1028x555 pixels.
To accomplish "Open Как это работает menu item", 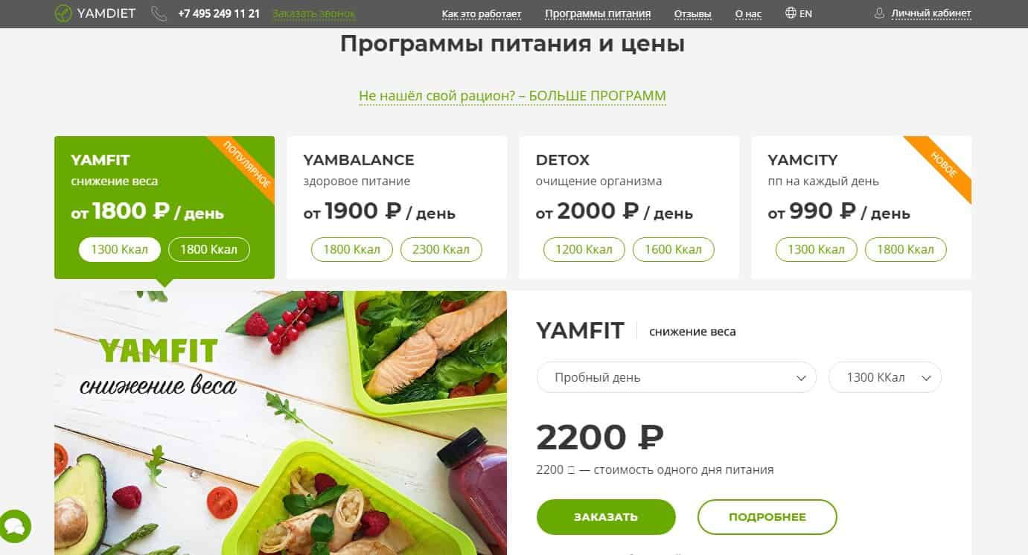I will click(x=482, y=14).
